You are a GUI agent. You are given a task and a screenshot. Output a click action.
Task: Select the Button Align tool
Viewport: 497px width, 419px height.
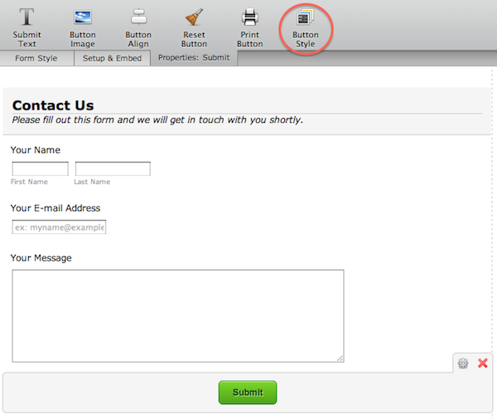pyautogui.click(x=138, y=17)
